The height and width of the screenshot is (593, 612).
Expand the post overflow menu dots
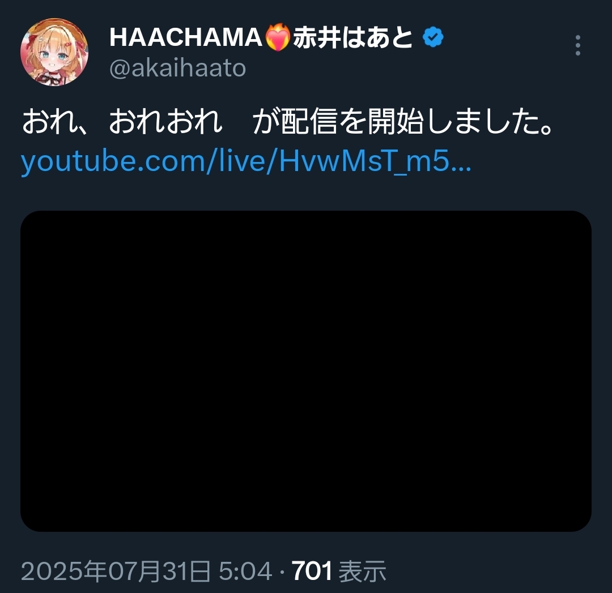tap(577, 45)
